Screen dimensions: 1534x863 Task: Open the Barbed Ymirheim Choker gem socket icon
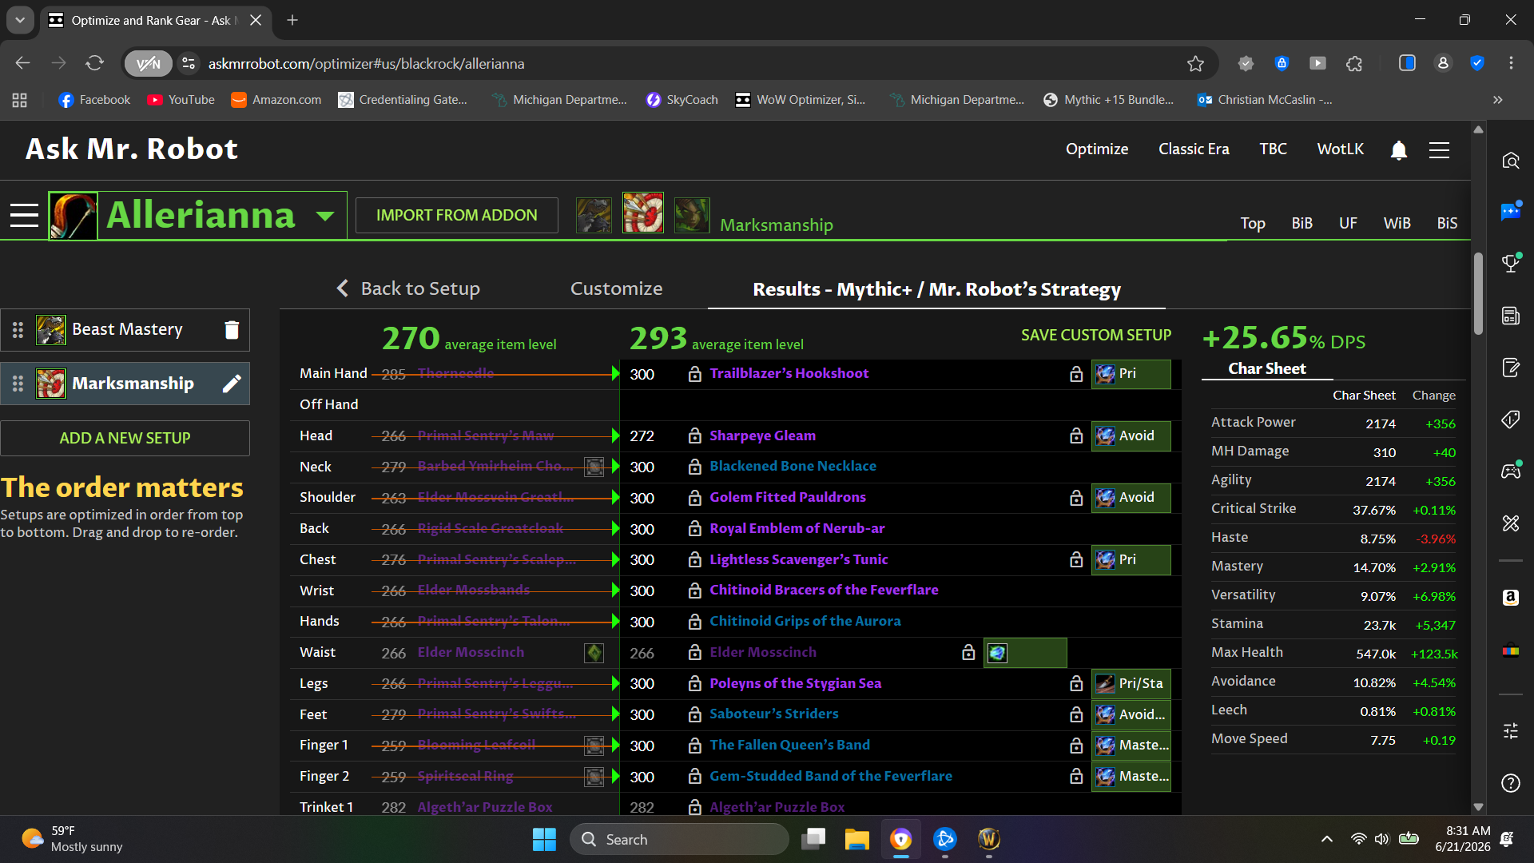pos(594,467)
